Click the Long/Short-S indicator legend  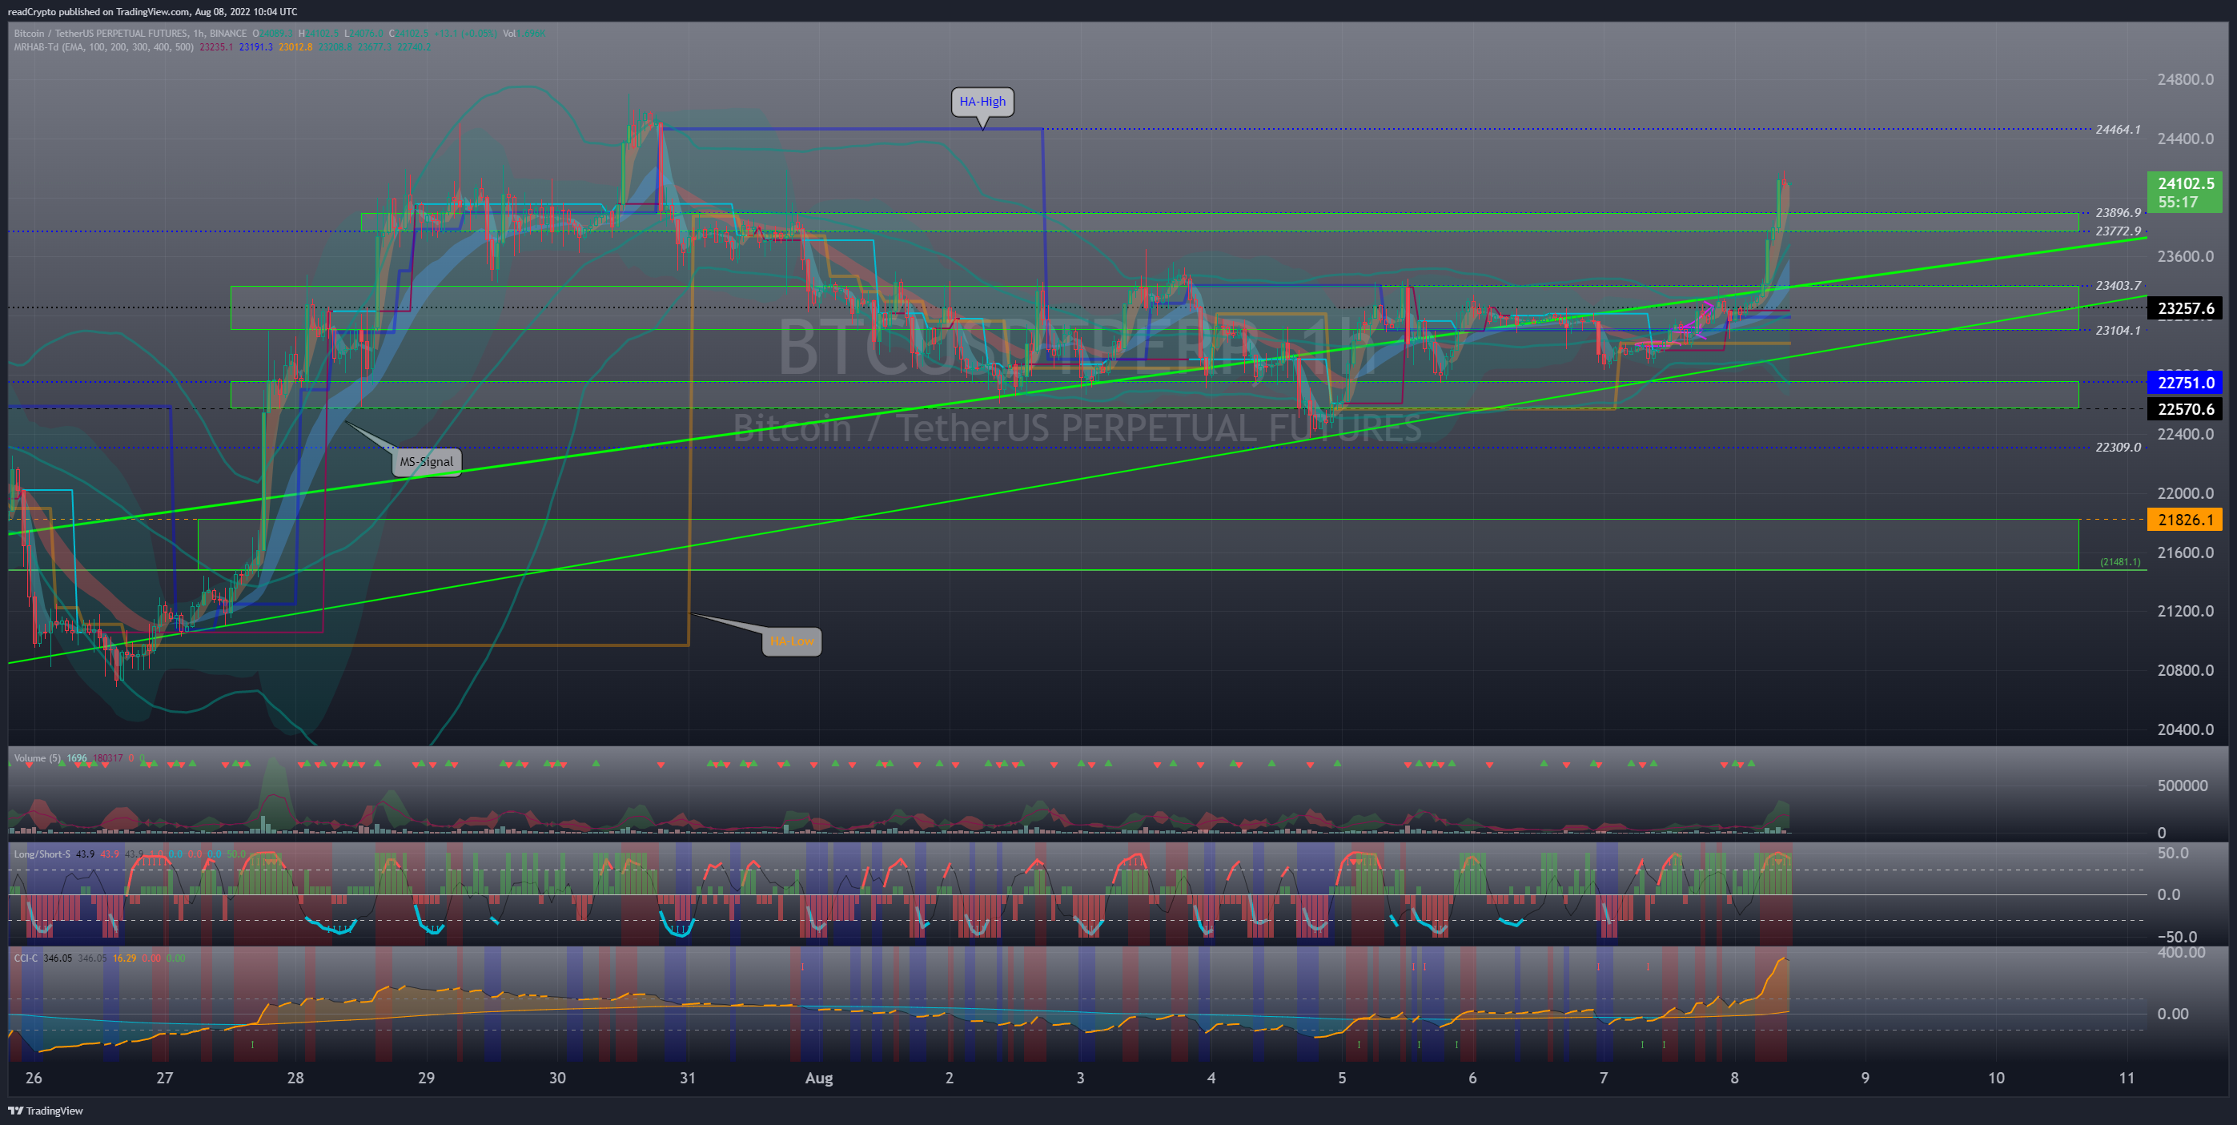point(42,854)
